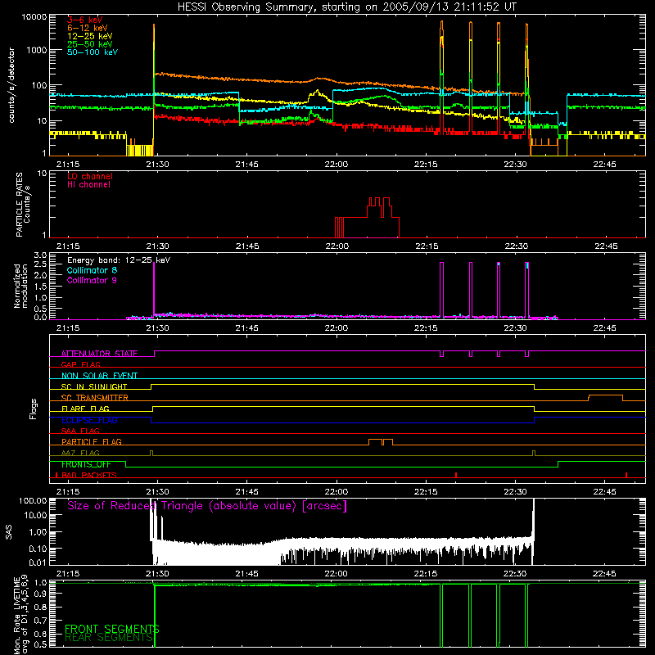This screenshot has height=655, width=655.
Task: Select the Collimator 8 legend entry
Action: [x=92, y=270]
